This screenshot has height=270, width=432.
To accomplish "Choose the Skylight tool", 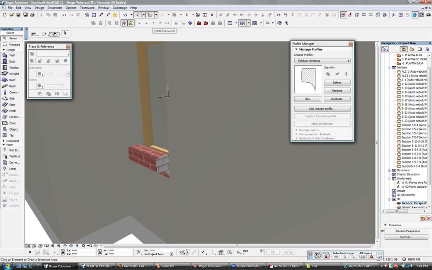I will [14, 74].
